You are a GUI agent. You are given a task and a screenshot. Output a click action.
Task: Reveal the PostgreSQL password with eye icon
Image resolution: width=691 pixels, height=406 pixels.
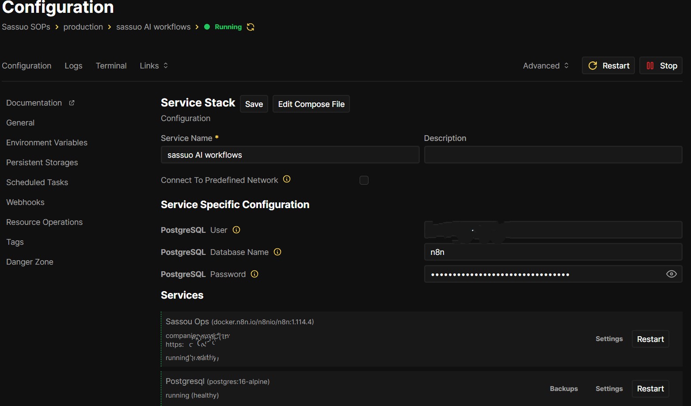pos(671,274)
